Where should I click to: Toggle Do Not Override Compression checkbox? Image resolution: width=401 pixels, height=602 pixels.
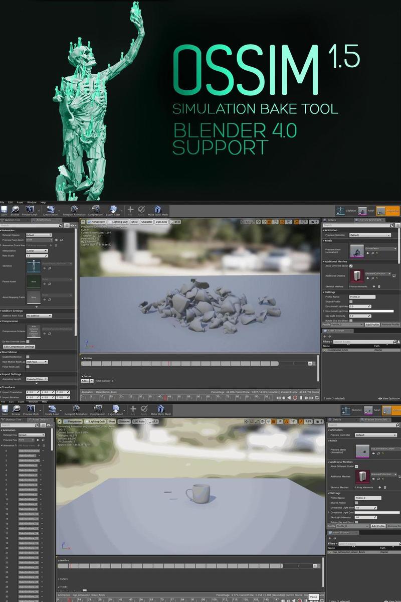pyautogui.click(x=28, y=342)
